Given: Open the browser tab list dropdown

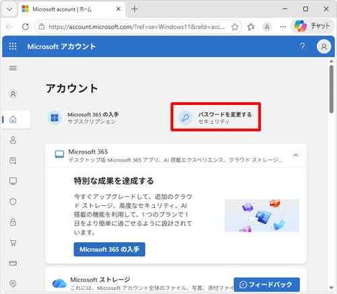Looking at the screenshot, I should point(9,9).
